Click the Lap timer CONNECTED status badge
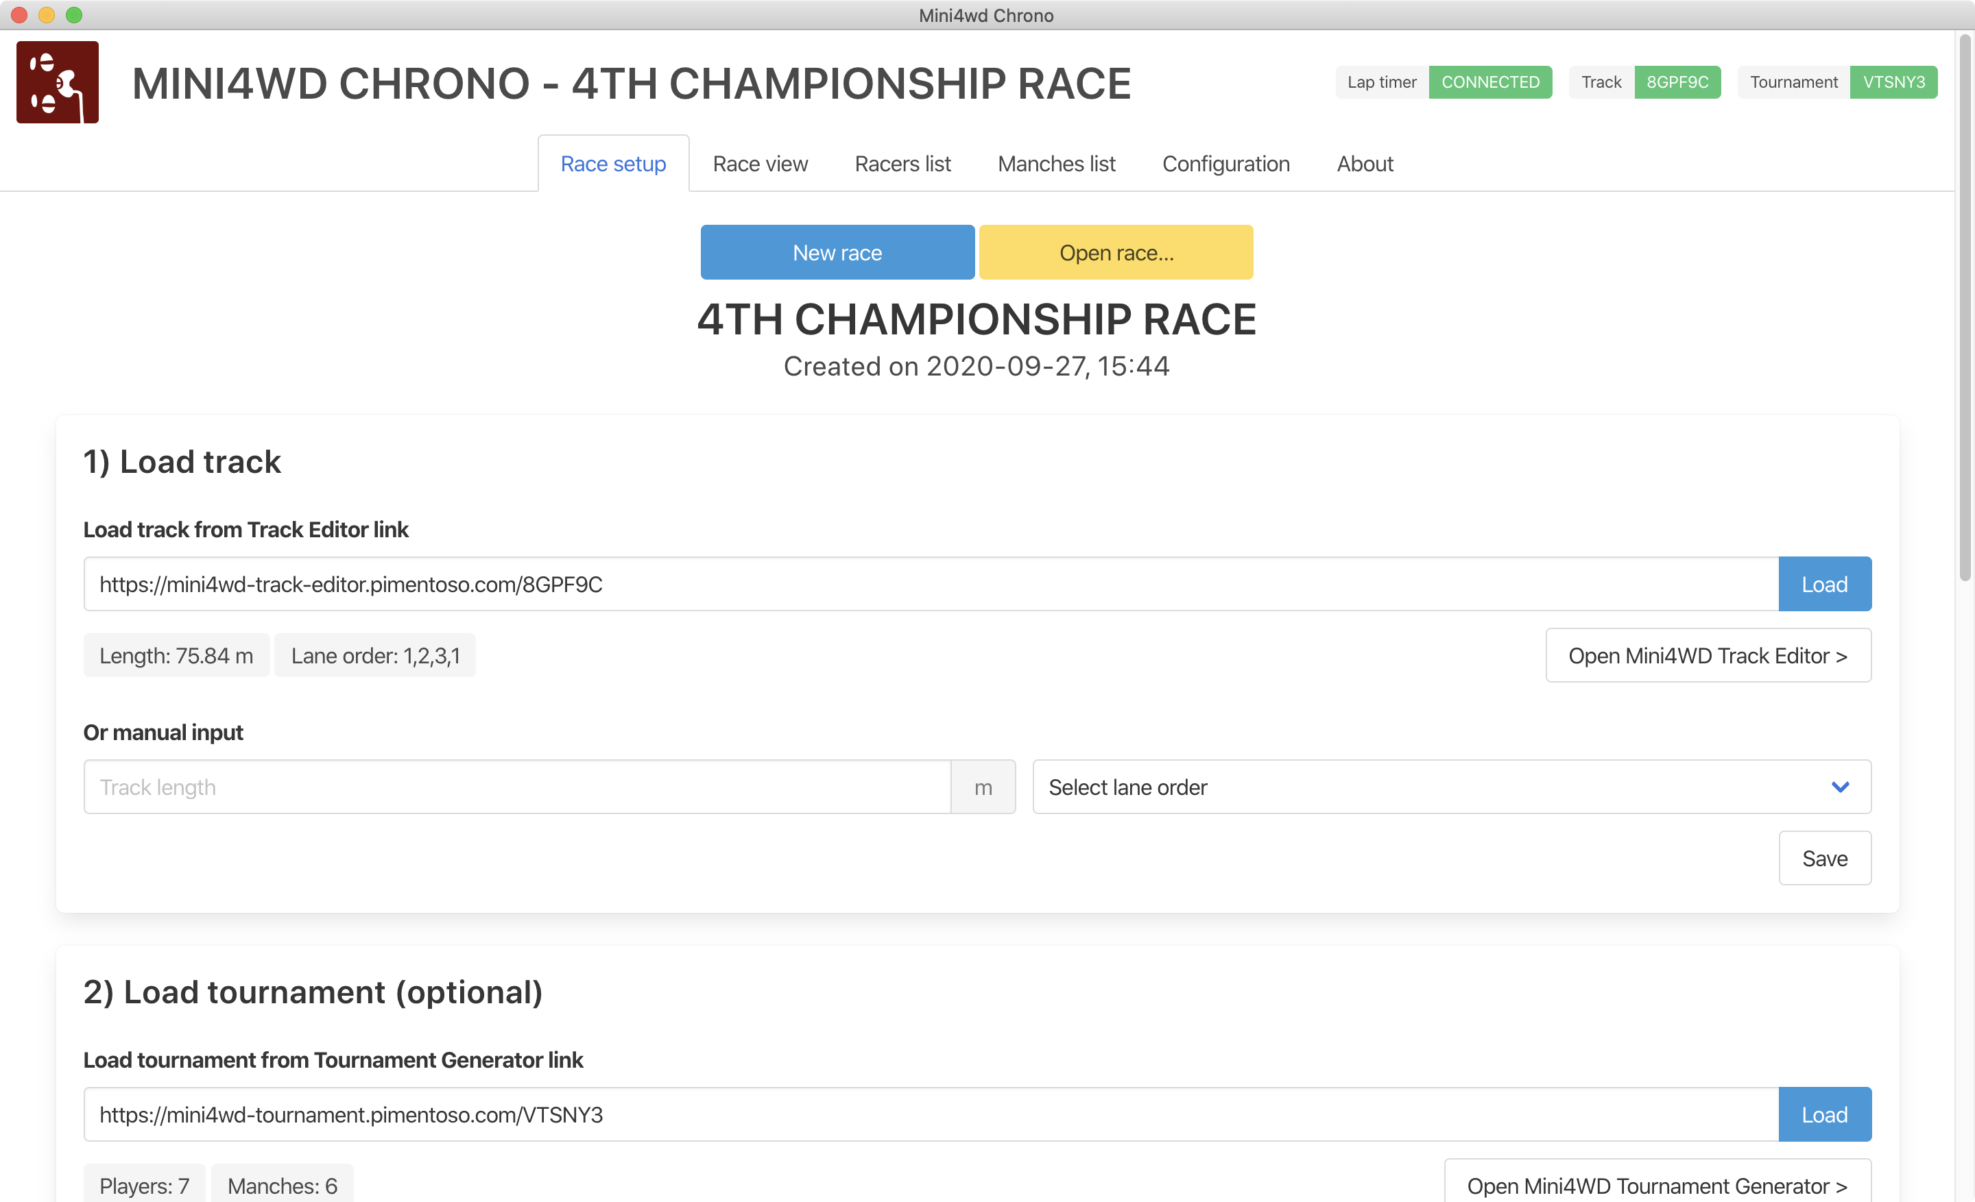This screenshot has height=1202, width=1975. tap(1489, 82)
